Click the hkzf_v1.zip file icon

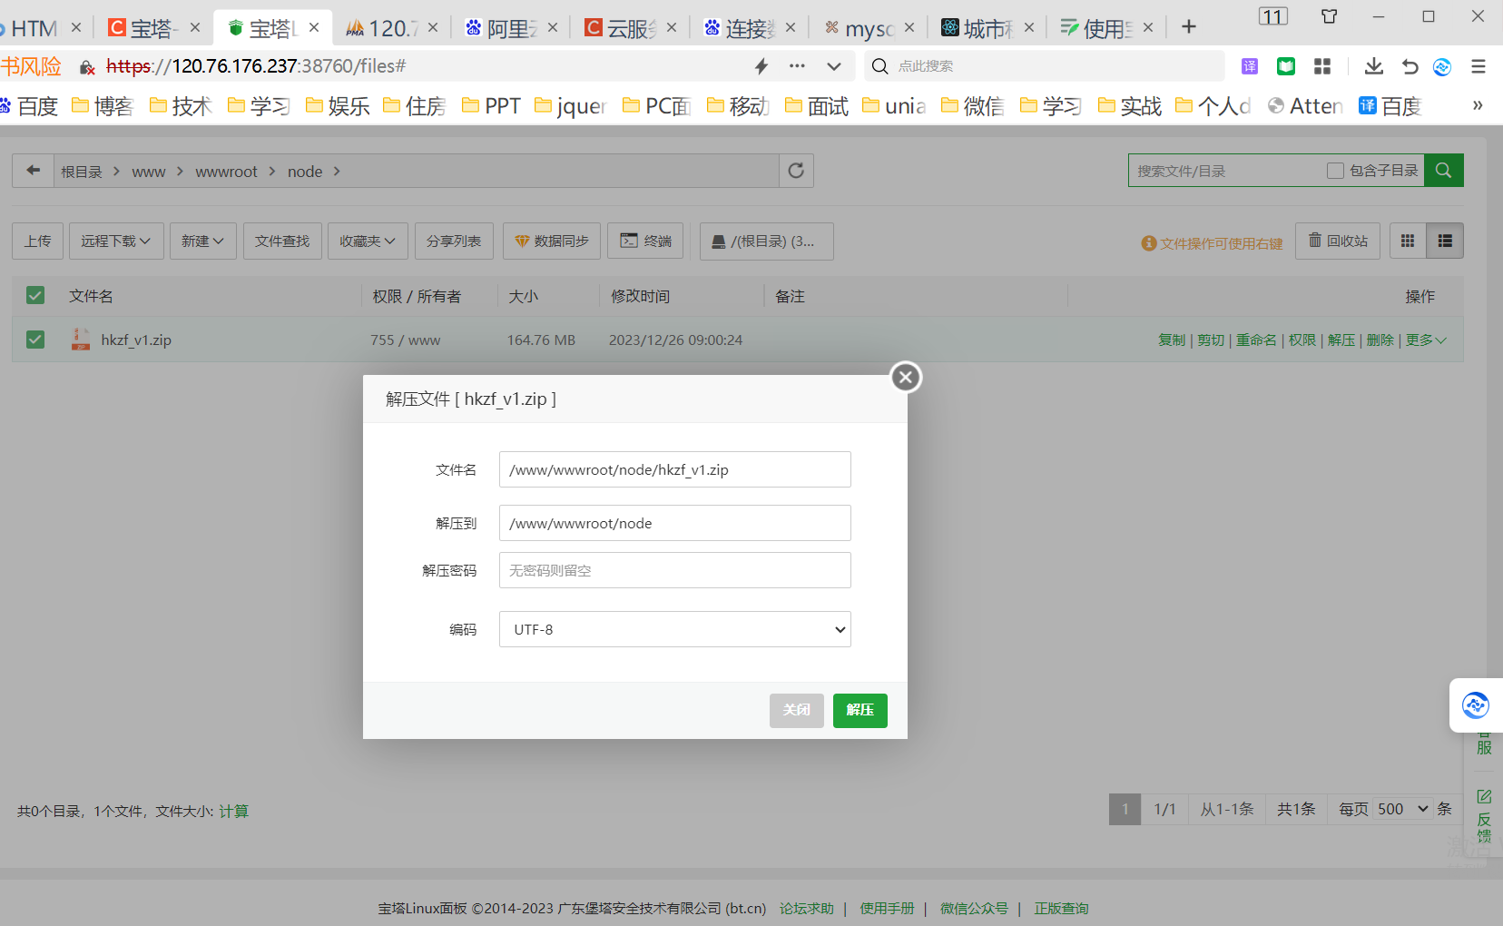coord(81,340)
